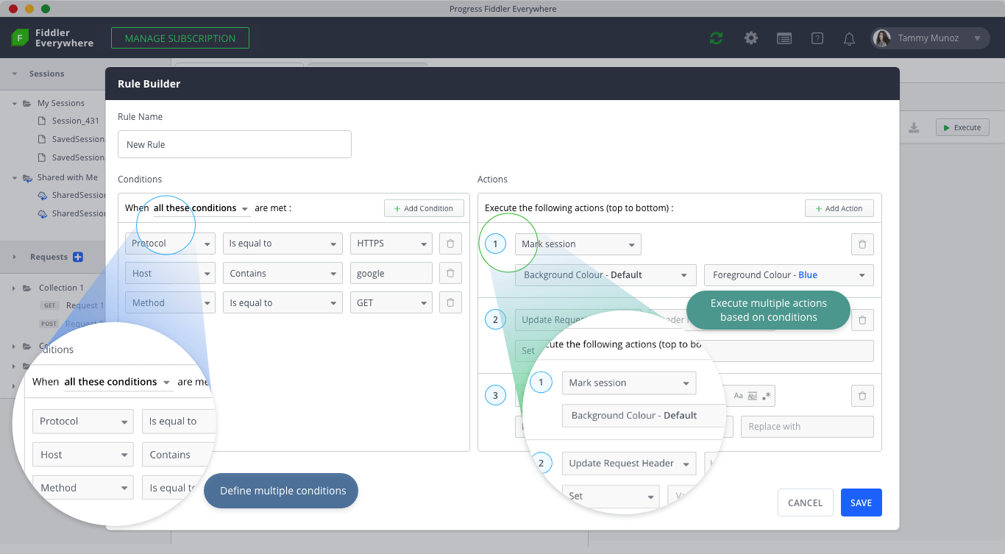The width and height of the screenshot is (1005, 554).
Task: Click the SAVE button
Action: click(861, 502)
